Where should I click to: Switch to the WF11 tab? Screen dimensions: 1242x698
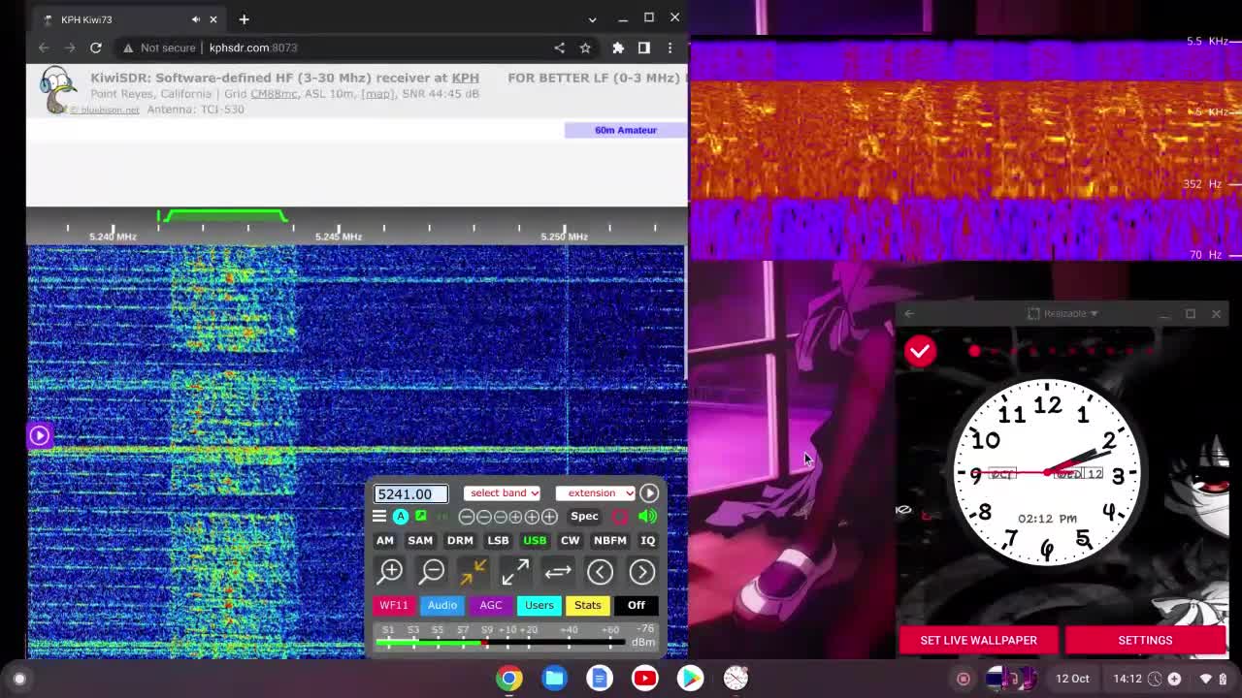tap(394, 605)
